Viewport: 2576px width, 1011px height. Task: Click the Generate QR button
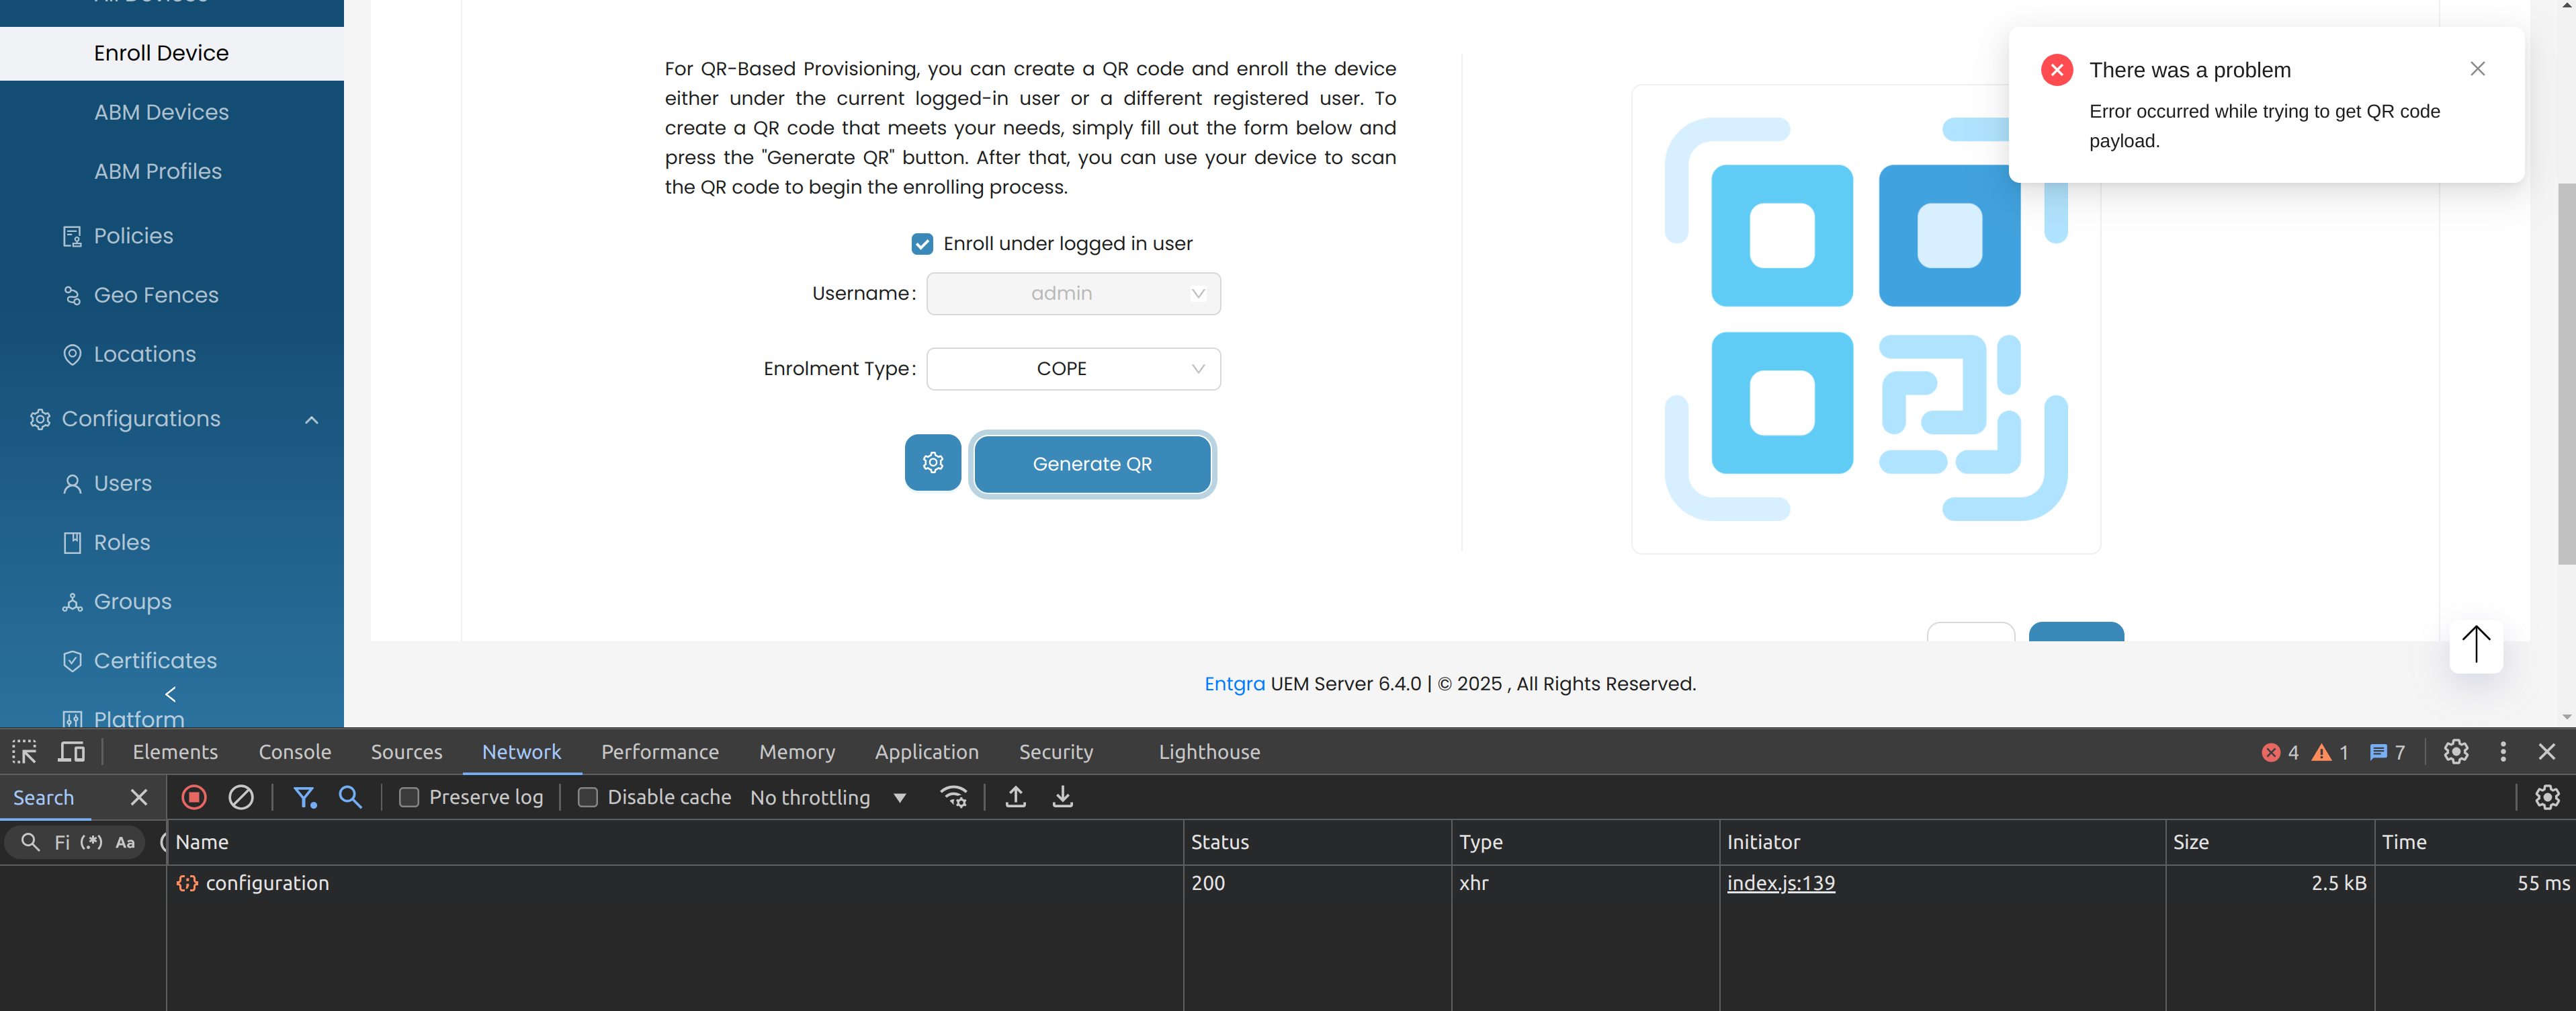click(x=1092, y=464)
